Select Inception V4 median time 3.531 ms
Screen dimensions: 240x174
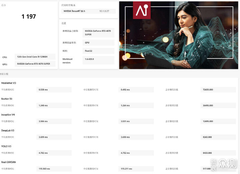pos(136,121)
